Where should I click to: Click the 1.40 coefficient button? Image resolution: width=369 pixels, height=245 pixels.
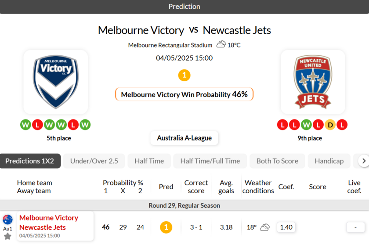coord(286,227)
